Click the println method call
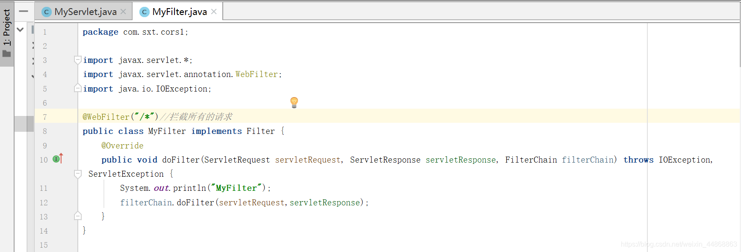This screenshot has width=741, height=252. point(189,188)
